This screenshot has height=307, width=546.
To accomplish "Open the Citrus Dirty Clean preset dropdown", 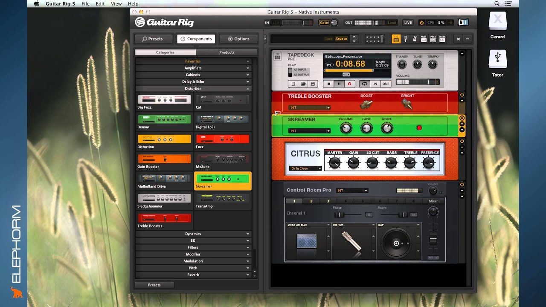I will (305, 168).
